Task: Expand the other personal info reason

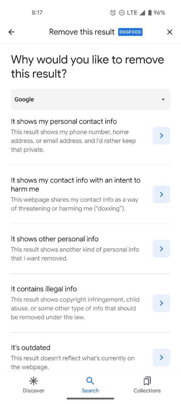Action: (x=161, y=249)
